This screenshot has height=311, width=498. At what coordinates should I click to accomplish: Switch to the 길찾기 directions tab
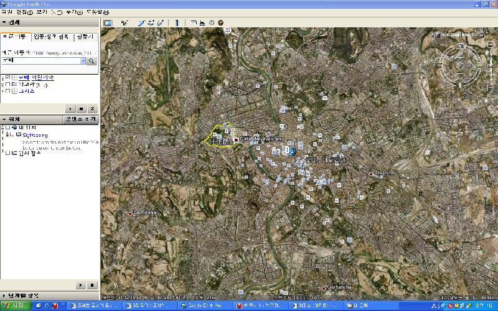85,37
